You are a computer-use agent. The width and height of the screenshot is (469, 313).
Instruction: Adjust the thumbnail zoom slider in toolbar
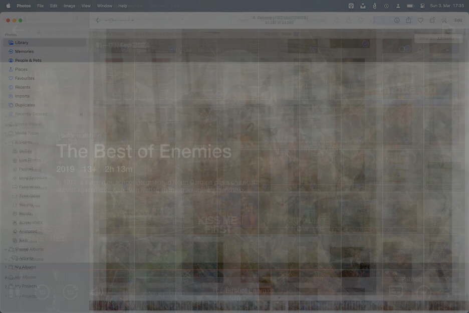119,21
